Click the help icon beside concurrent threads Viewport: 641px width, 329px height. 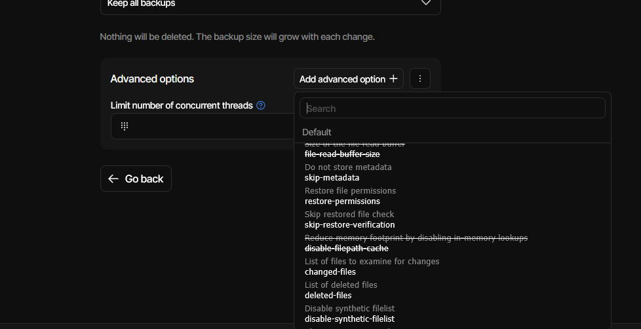(261, 105)
